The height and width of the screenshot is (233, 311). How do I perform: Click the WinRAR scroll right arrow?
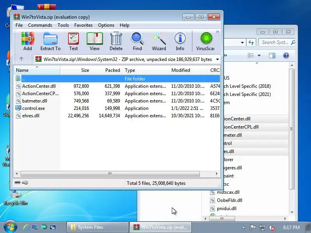[x=217, y=174]
